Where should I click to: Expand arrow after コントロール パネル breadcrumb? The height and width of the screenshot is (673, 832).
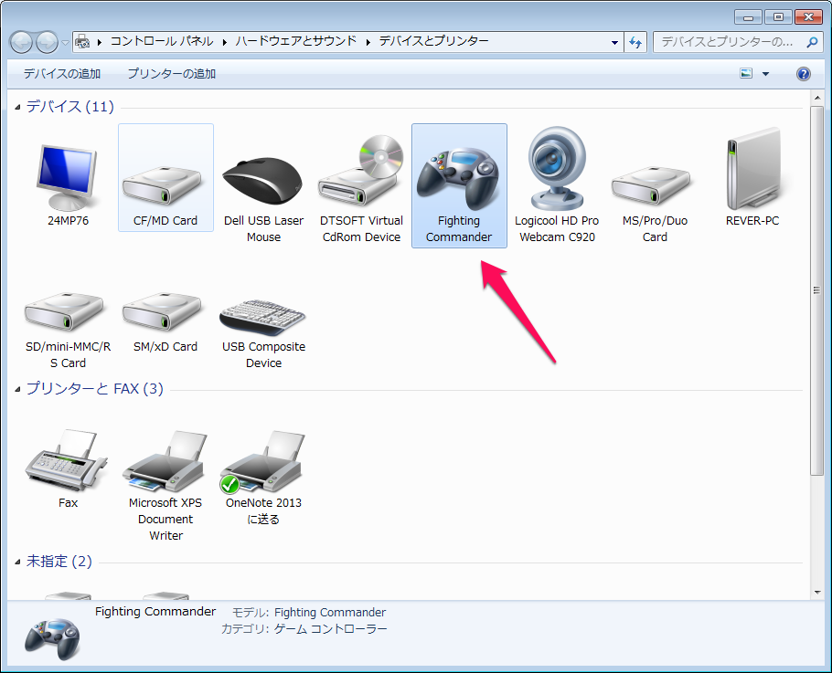click(x=224, y=42)
